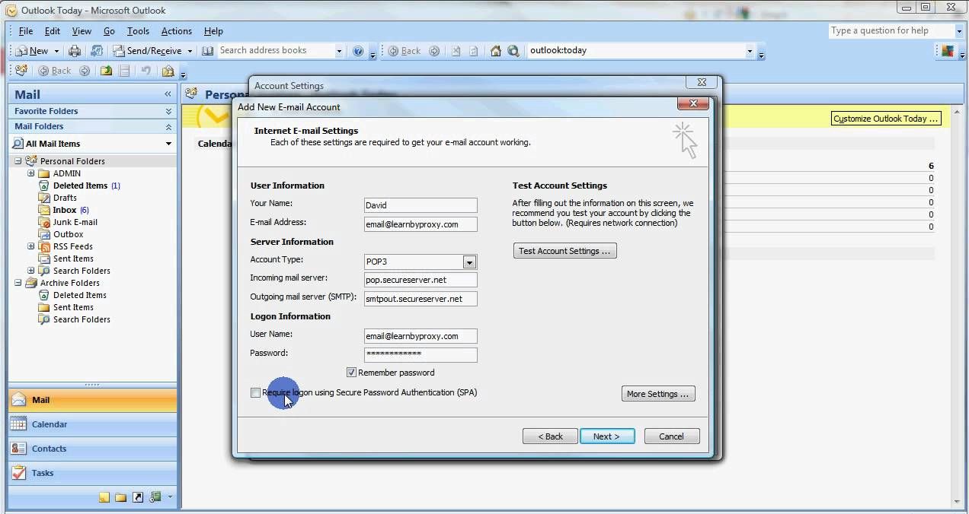
Task: Collapse the Personal Folders tree
Action: [x=18, y=161]
